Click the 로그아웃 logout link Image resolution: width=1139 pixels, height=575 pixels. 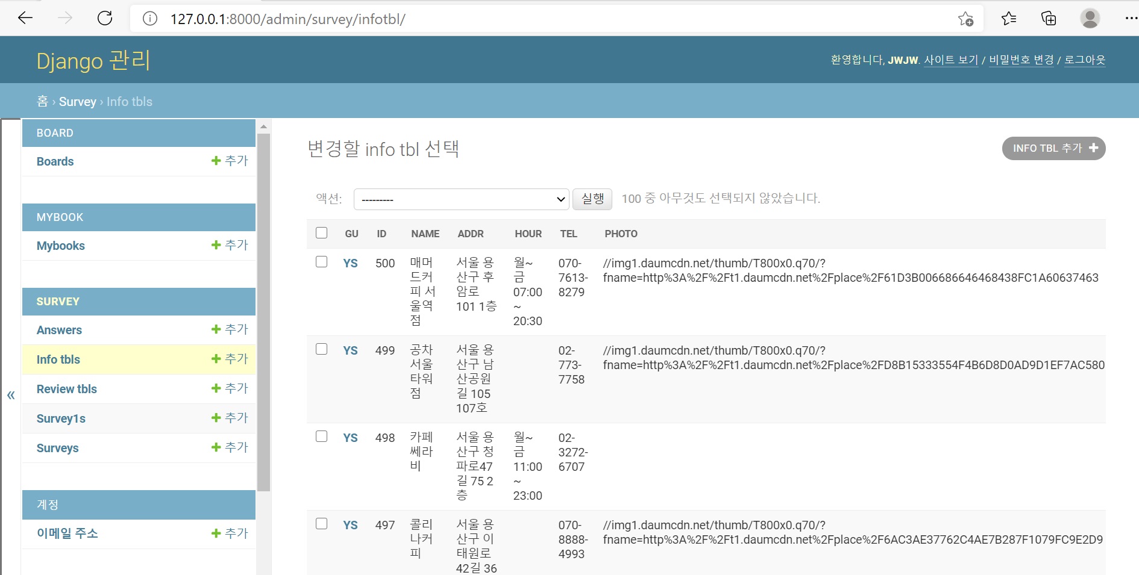click(1085, 60)
